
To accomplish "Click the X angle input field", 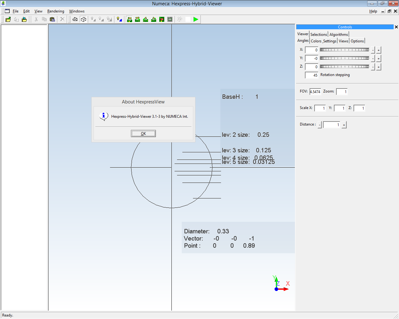I will tap(311, 50).
